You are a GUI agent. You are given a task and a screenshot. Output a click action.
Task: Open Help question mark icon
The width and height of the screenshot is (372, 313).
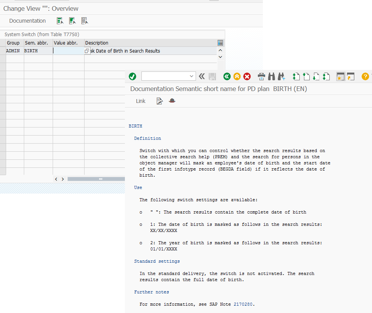tap(365, 76)
